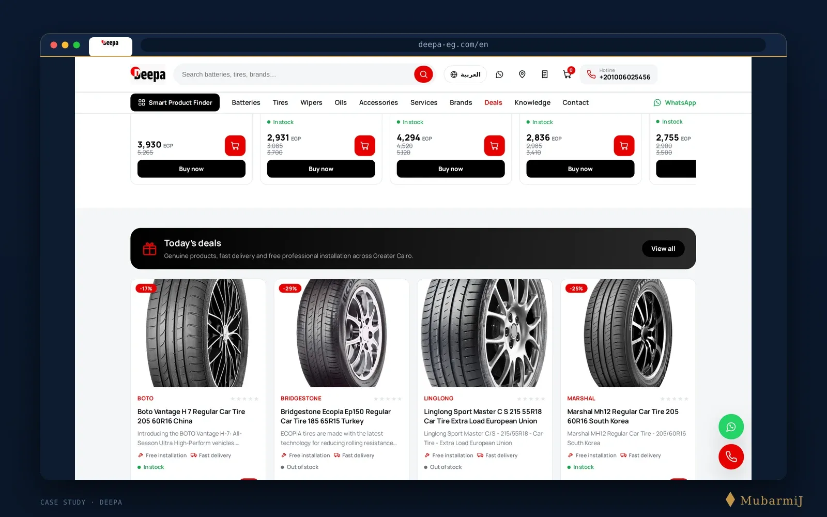Click the floating green WhatsApp chat button
The height and width of the screenshot is (517, 827).
pos(731,427)
